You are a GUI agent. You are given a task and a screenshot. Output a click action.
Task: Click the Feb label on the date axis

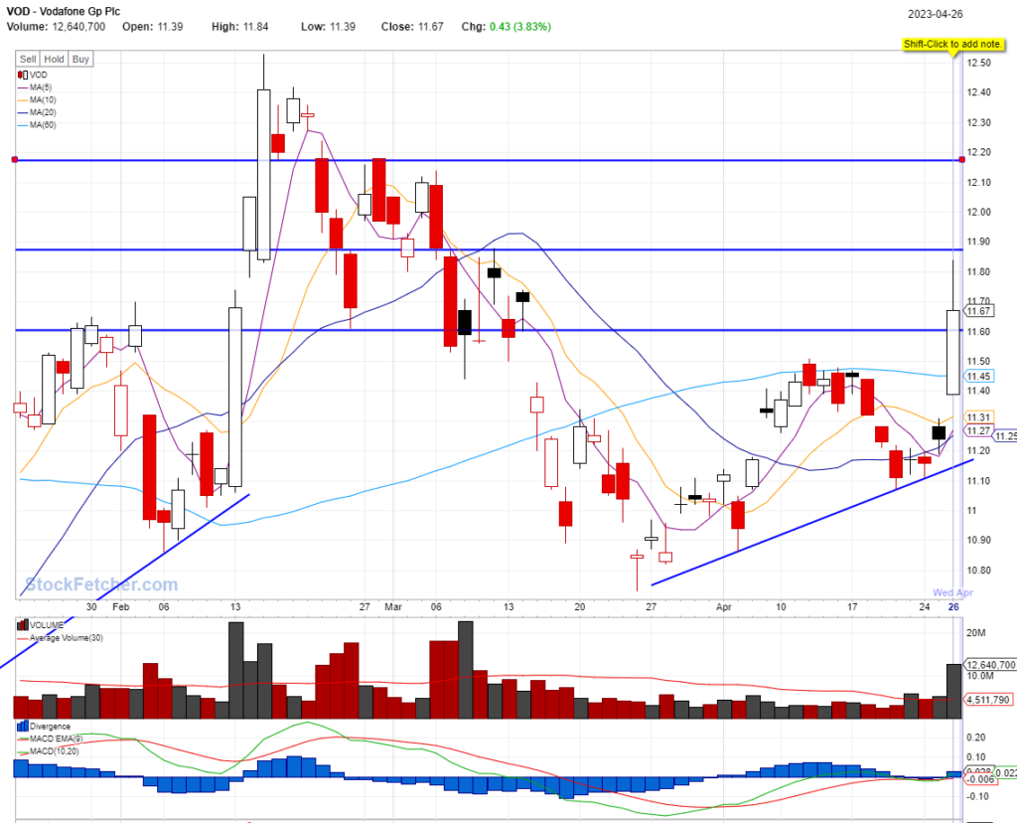120,607
